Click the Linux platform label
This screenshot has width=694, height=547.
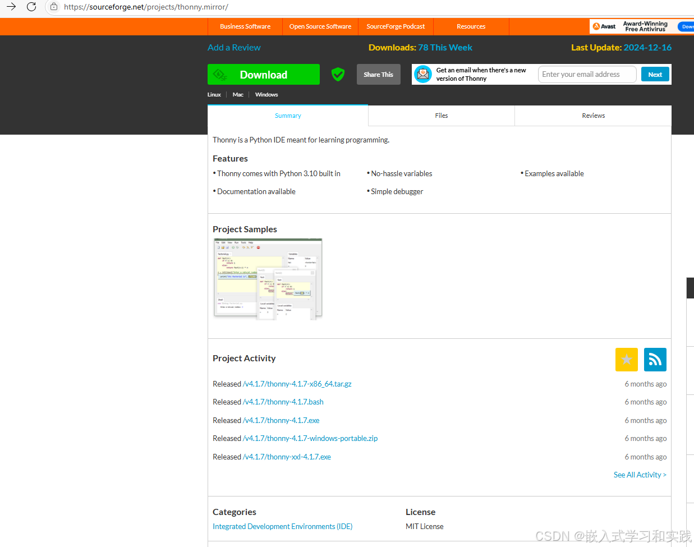(214, 95)
